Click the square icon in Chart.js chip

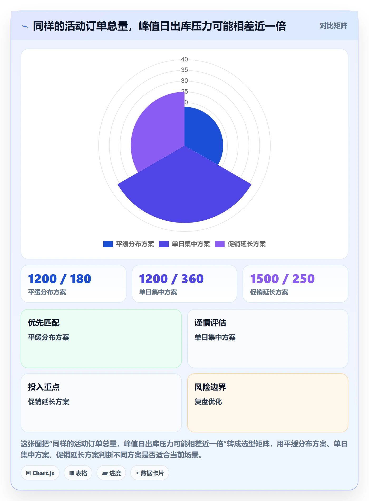(x=28, y=473)
